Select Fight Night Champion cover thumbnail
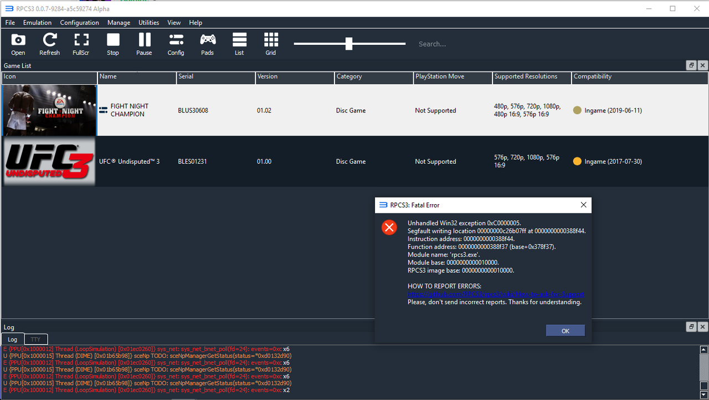Image resolution: width=709 pixels, height=400 pixels. coord(49,110)
